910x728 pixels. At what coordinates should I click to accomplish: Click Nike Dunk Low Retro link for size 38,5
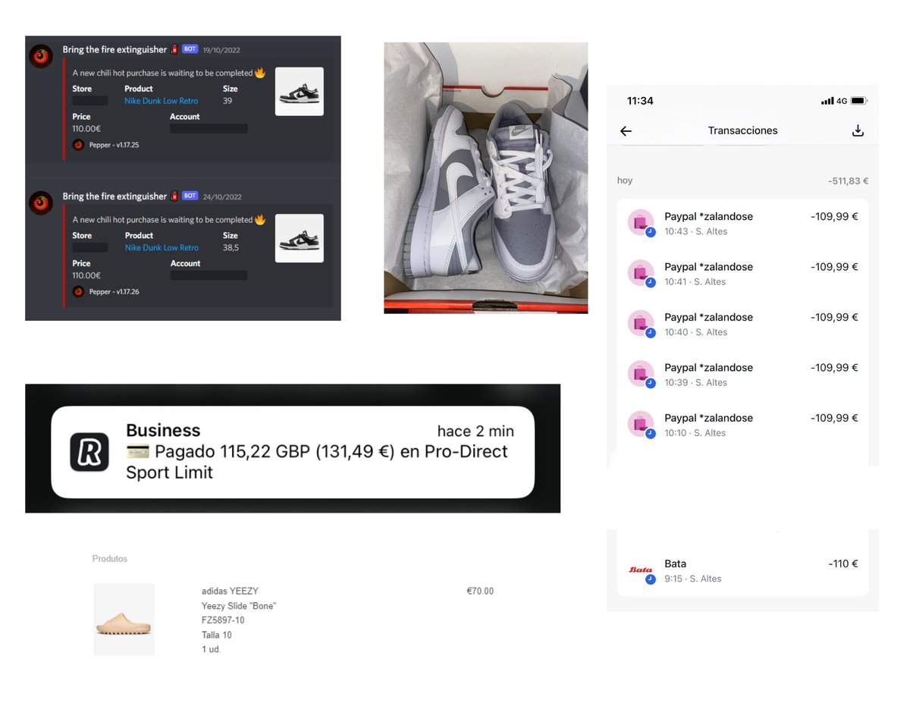click(162, 247)
